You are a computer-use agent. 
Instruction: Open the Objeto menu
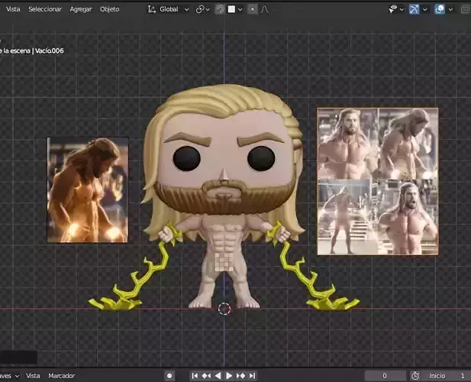(110, 9)
